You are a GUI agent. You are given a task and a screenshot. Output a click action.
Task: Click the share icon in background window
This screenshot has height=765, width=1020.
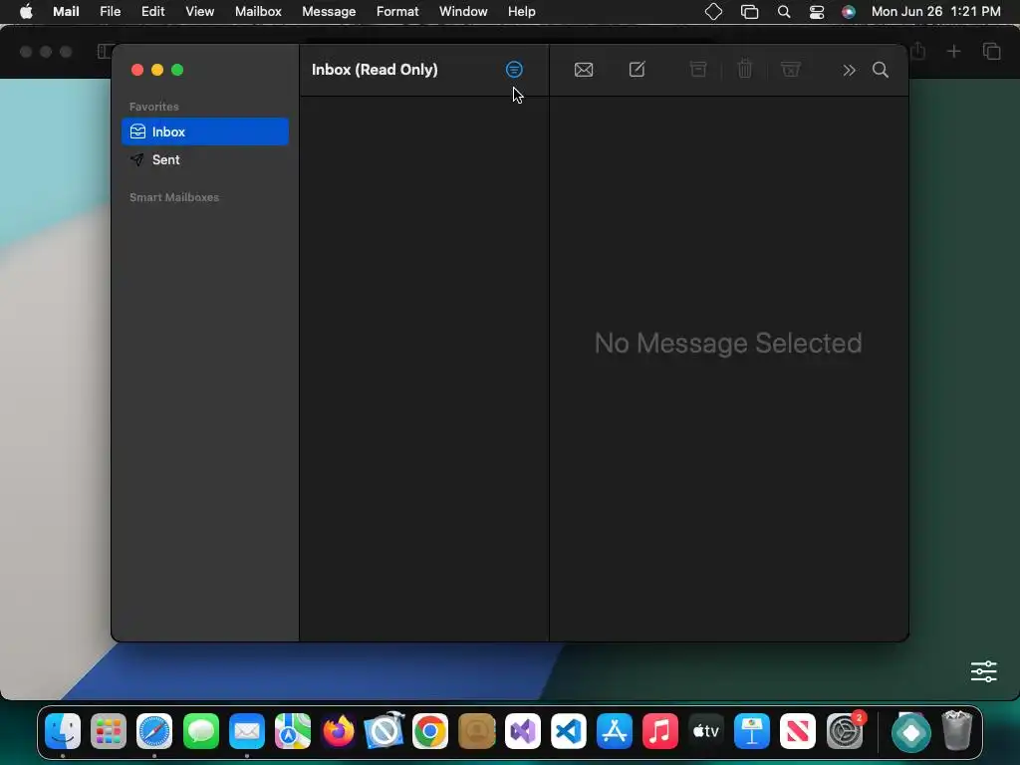(917, 50)
